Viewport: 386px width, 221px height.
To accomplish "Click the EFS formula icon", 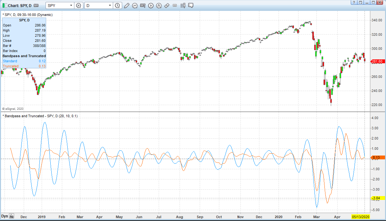I will (x=174, y=5).
